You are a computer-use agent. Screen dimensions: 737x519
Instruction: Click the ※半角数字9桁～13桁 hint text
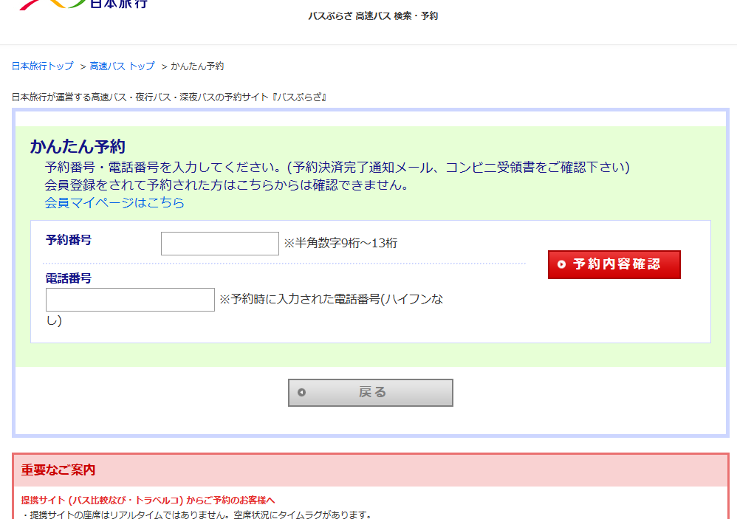click(340, 243)
